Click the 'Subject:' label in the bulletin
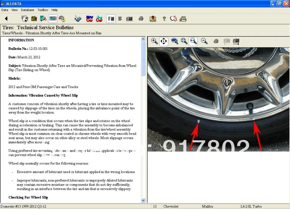 (15, 66)
